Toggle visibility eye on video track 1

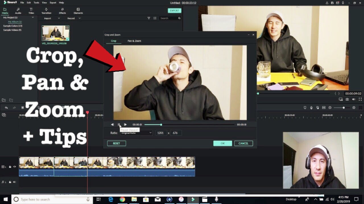[x=15, y=167]
